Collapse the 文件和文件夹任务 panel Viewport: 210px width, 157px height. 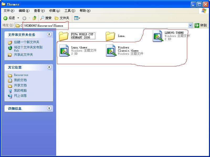click(49, 35)
